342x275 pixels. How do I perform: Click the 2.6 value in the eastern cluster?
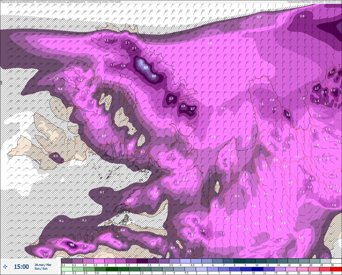coord(333,91)
